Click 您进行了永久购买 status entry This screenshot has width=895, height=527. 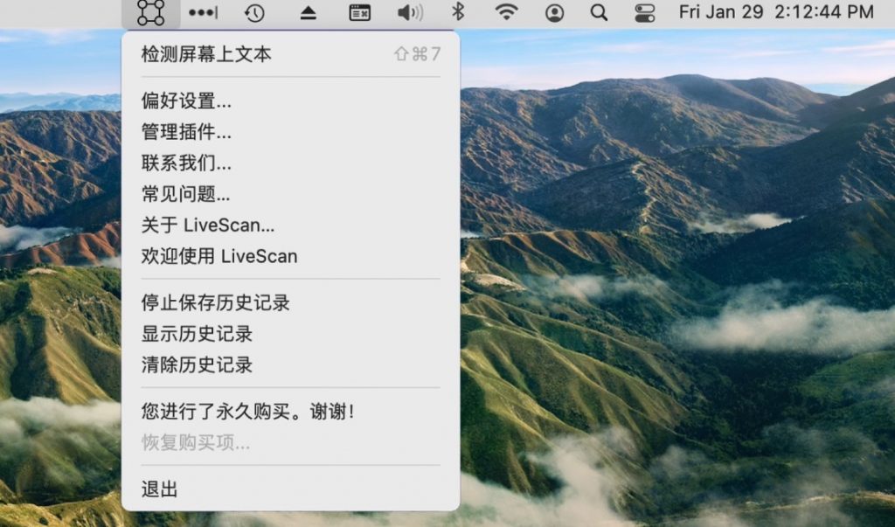(x=290, y=412)
